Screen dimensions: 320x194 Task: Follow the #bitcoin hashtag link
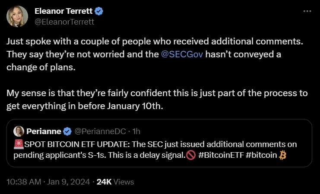[261, 155]
